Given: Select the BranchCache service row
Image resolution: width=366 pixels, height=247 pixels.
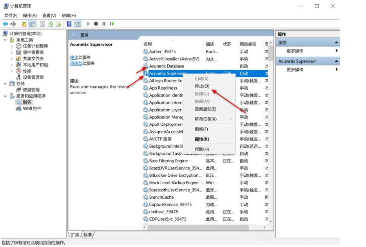Looking at the screenshot, I should (x=205, y=198).
